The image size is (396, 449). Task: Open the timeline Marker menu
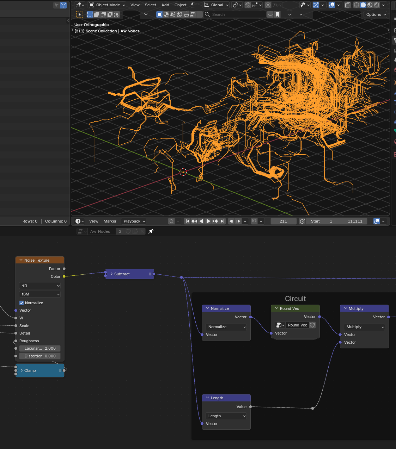click(x=110, y=221)
